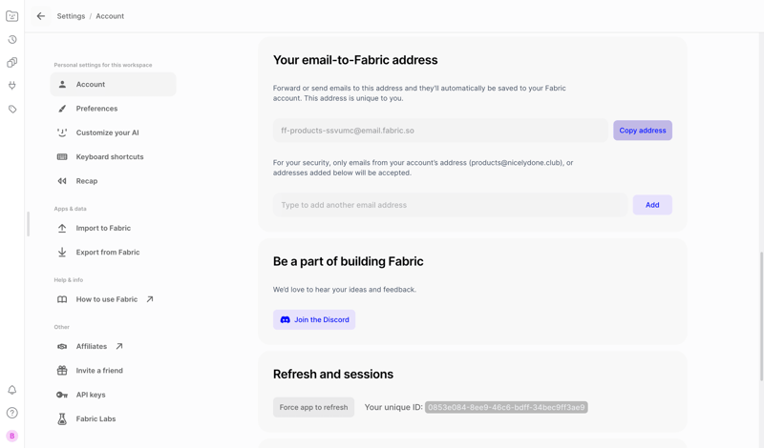Go back with the arrow button

[x=41, y=16]
